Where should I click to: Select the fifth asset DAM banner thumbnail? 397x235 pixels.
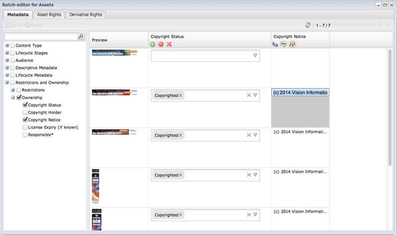[96, 220]
